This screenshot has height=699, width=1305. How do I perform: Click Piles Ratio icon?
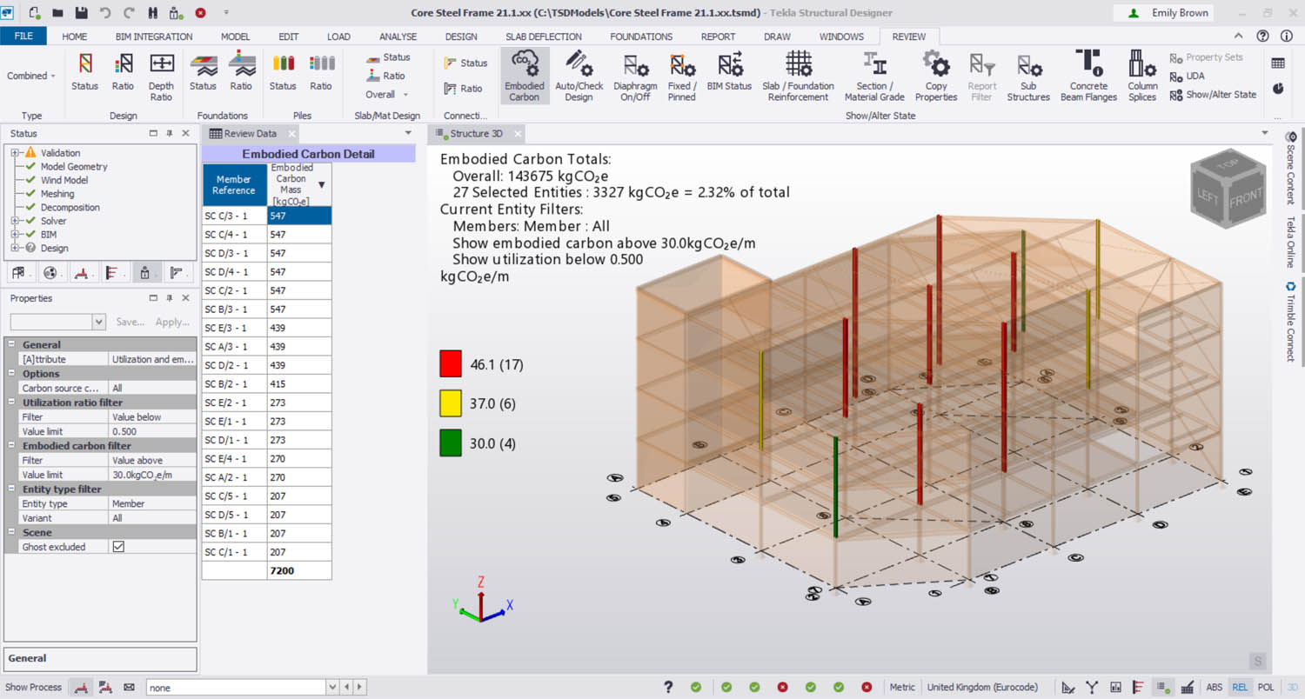(x=321, y=71)
